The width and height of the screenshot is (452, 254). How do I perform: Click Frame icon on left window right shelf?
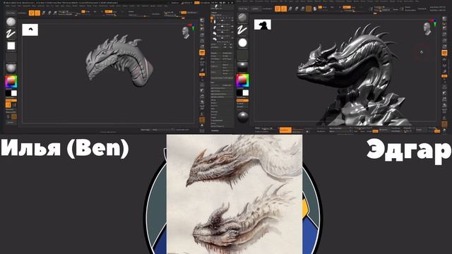pos(202,85)
